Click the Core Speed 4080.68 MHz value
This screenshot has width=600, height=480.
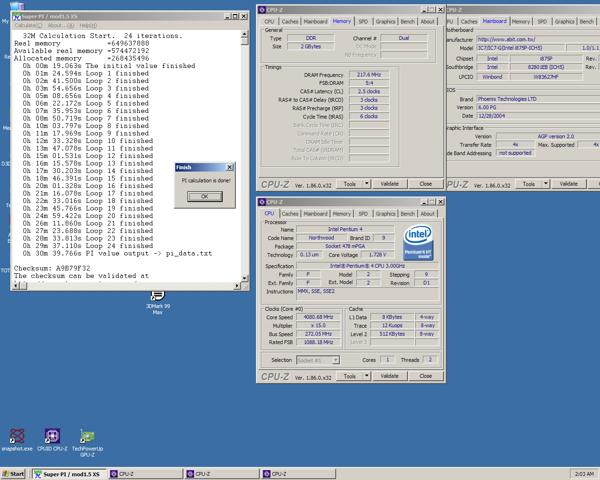click(318, 317)
